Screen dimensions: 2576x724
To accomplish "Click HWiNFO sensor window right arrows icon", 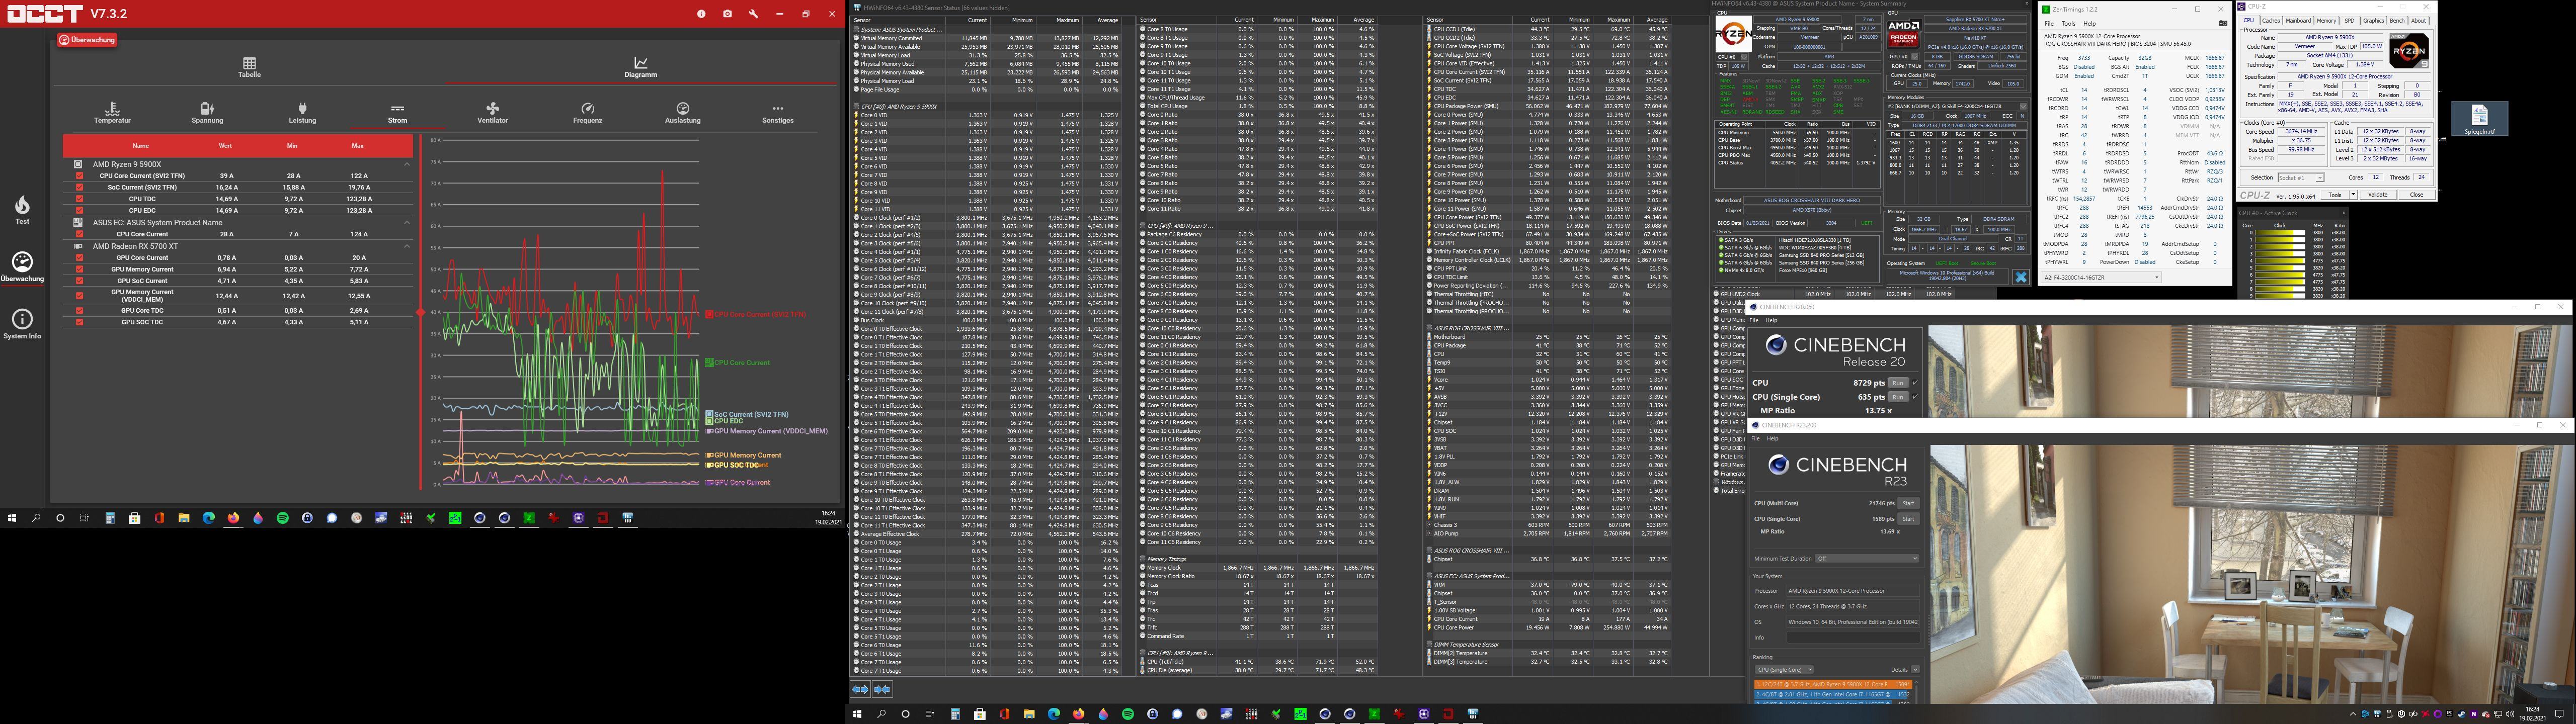I will pos(882,689).
